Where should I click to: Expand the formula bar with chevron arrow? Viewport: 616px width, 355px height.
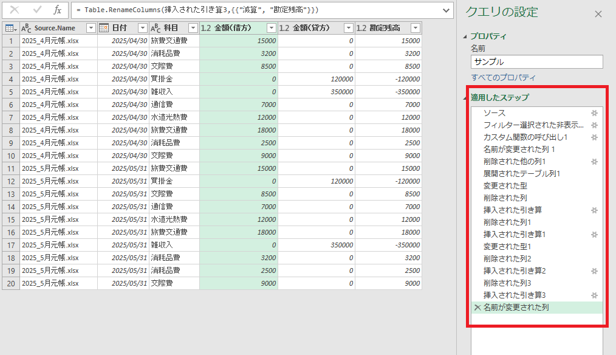[447, 10]
